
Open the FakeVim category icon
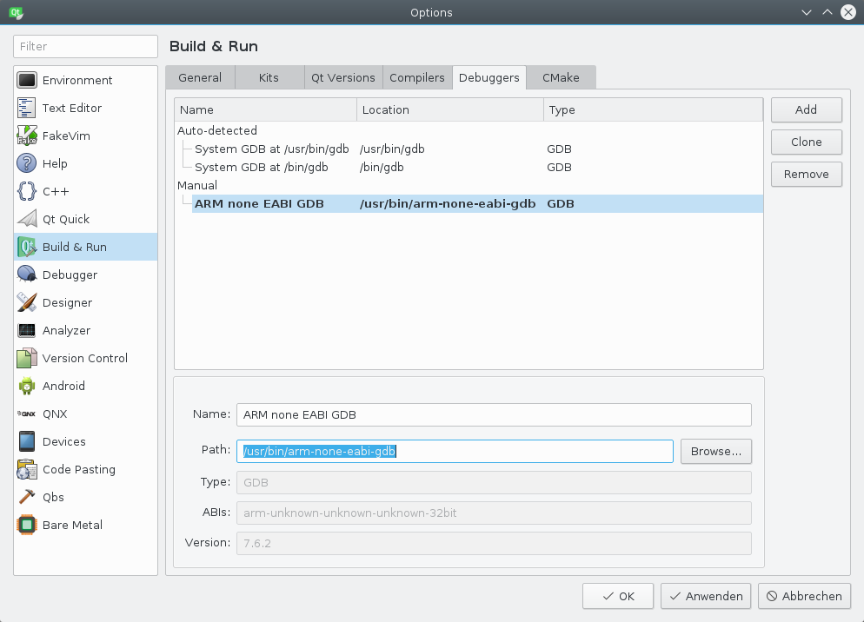26,136
